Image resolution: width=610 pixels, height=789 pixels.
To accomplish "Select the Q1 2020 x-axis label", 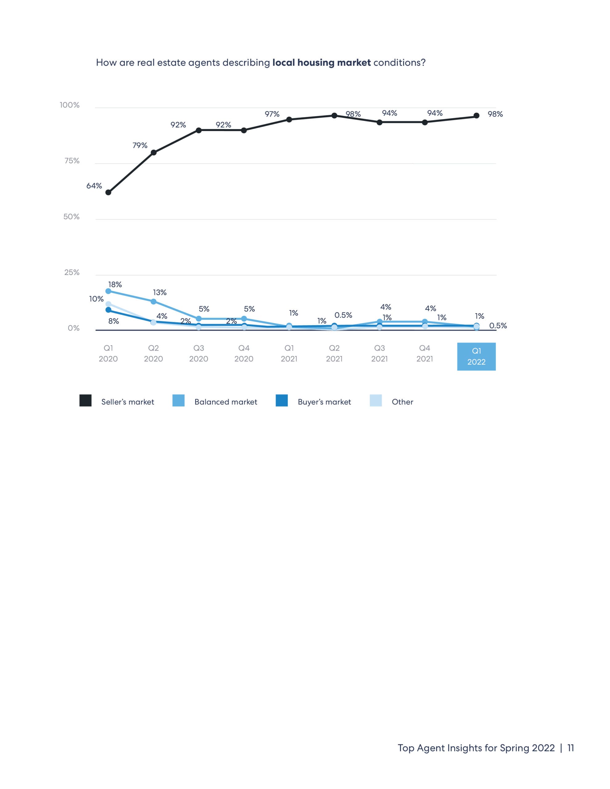I will [x=108, y=353].
